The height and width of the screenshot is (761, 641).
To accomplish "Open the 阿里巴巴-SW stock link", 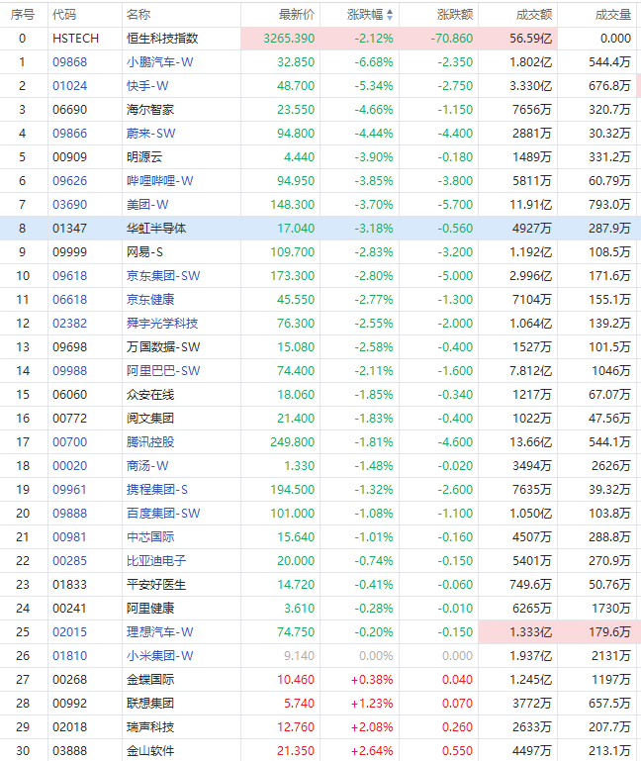I will pyautogui.click(x=163, y=371).
